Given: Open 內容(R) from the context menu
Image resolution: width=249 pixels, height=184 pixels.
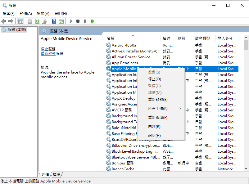Looking at the screenshot, I should click(x=154, y=127).
